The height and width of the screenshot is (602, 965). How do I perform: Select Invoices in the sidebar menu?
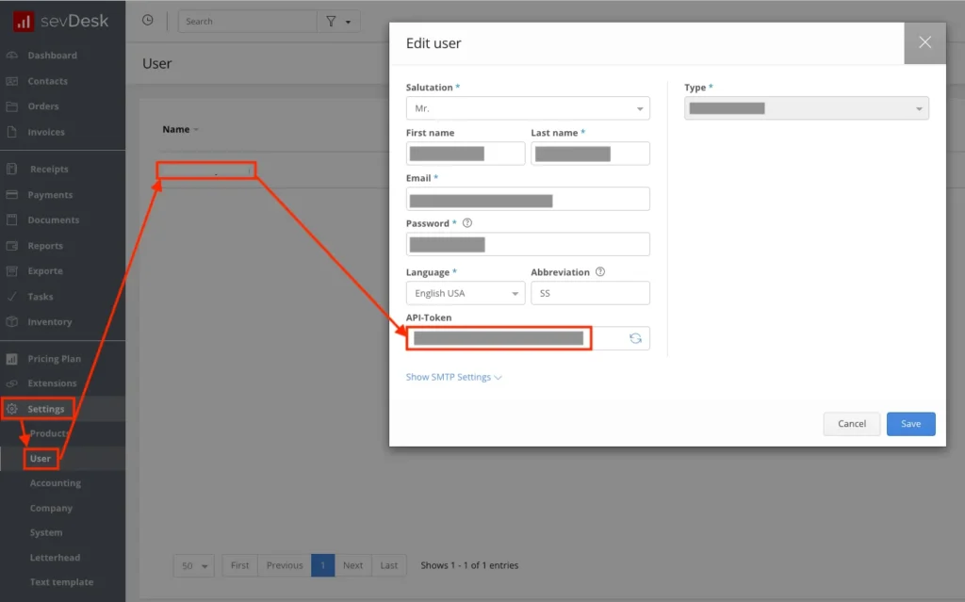click(x=46, y=132)
